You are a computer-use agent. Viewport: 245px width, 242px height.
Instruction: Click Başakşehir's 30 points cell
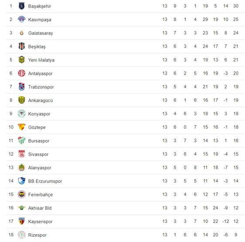click(236, 6)
